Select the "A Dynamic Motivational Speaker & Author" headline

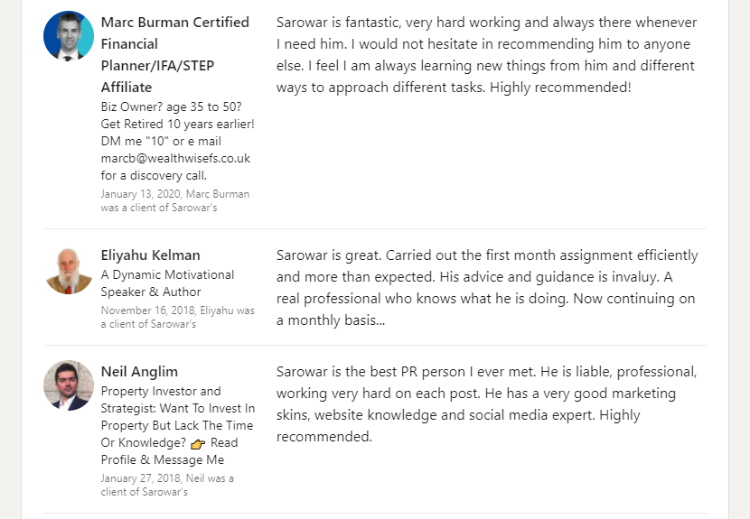click(x=167, y=283)
